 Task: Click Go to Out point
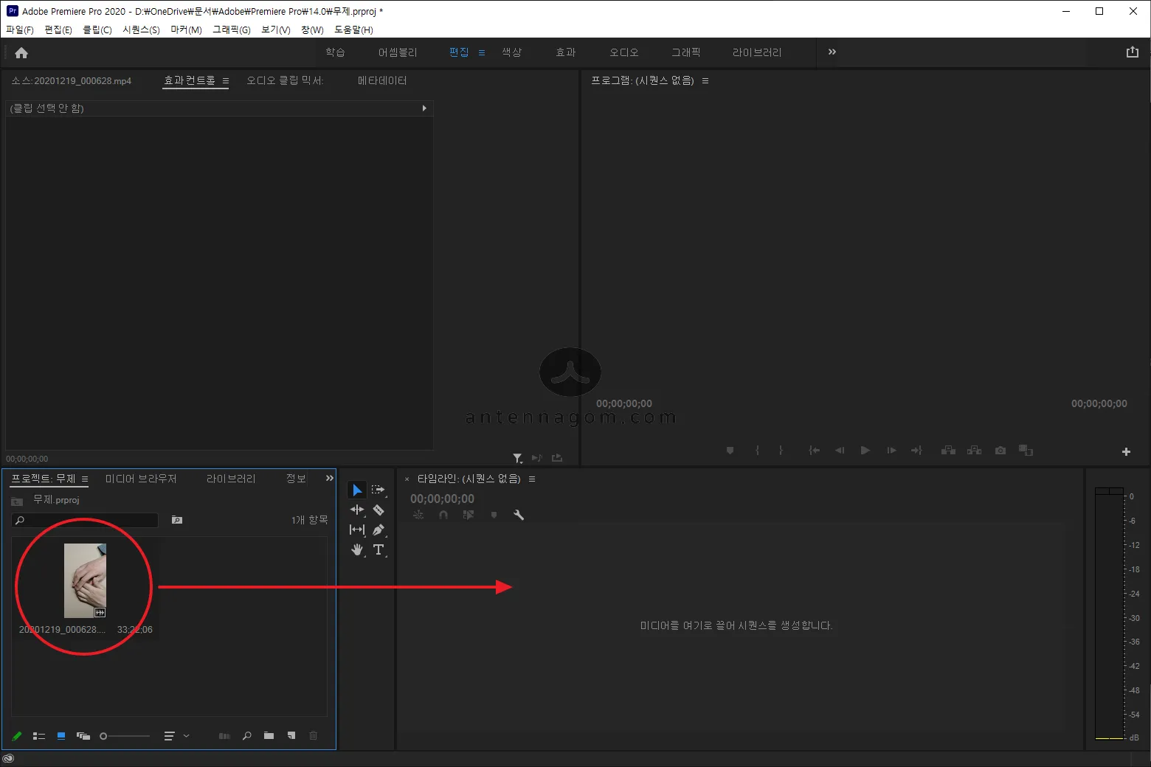pyautogui.click(x=916, y=451)
